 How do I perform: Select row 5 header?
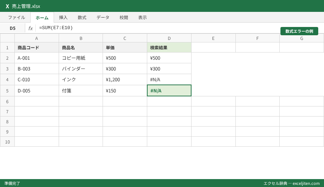point(8,91)
